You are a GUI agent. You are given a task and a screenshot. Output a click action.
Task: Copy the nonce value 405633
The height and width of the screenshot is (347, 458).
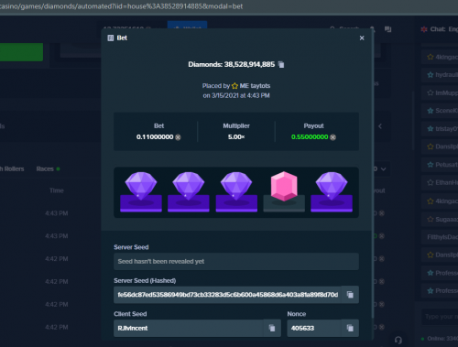pos(350,328)
